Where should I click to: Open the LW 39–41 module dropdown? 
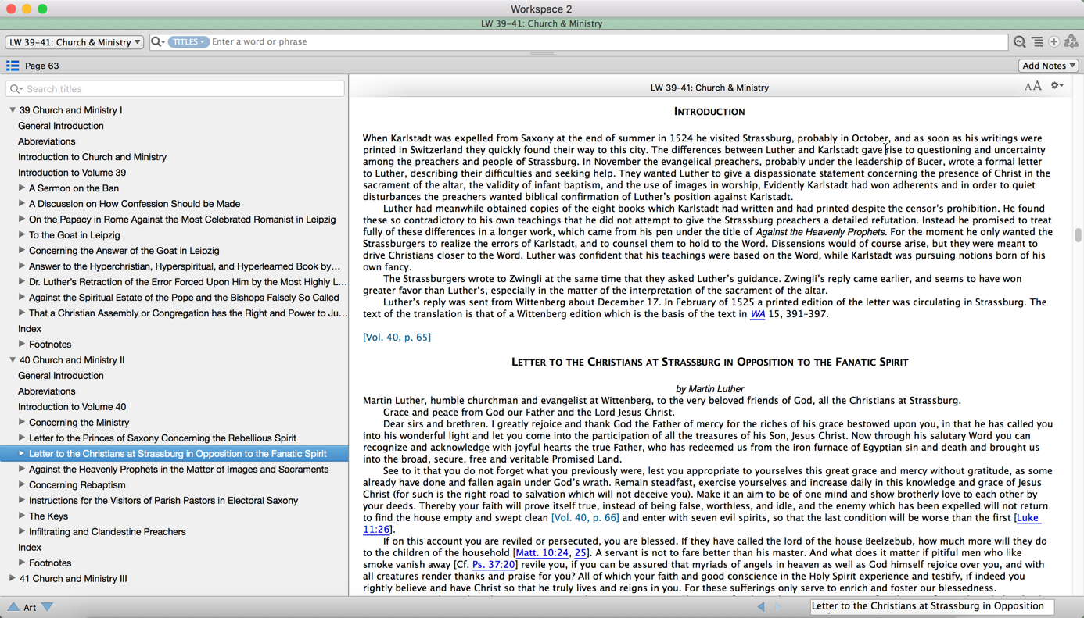(x=74, y=42)
